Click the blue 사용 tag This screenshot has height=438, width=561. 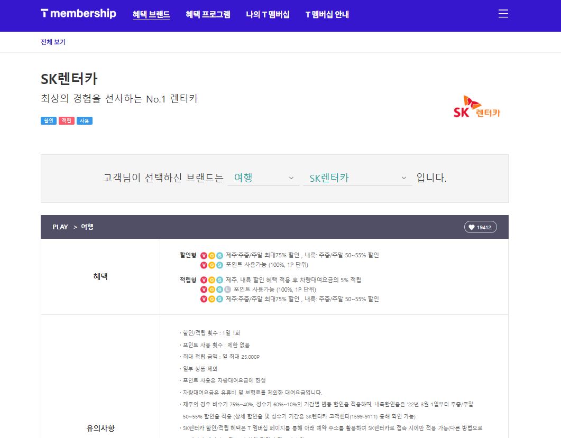coord(85,121)
